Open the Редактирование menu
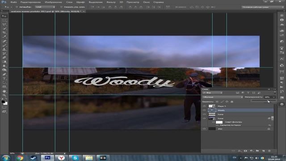This screenshot has width=286, height=161. 30,2
